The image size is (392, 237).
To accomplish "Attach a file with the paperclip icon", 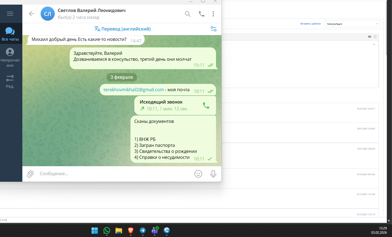I will point(30,174).
